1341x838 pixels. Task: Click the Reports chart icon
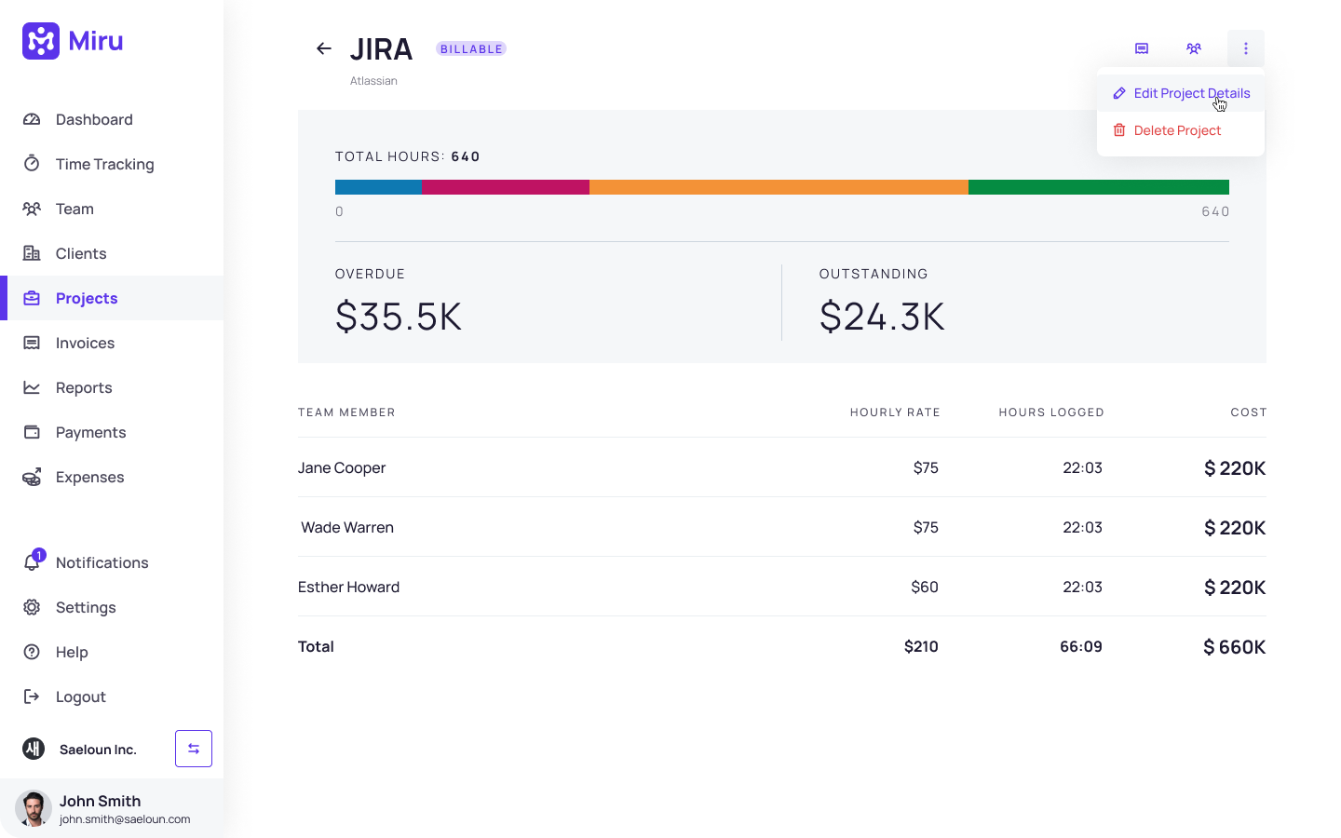click(x=32, y=387)
